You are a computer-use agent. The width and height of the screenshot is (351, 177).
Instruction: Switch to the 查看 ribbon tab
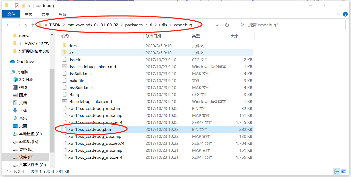62,14
